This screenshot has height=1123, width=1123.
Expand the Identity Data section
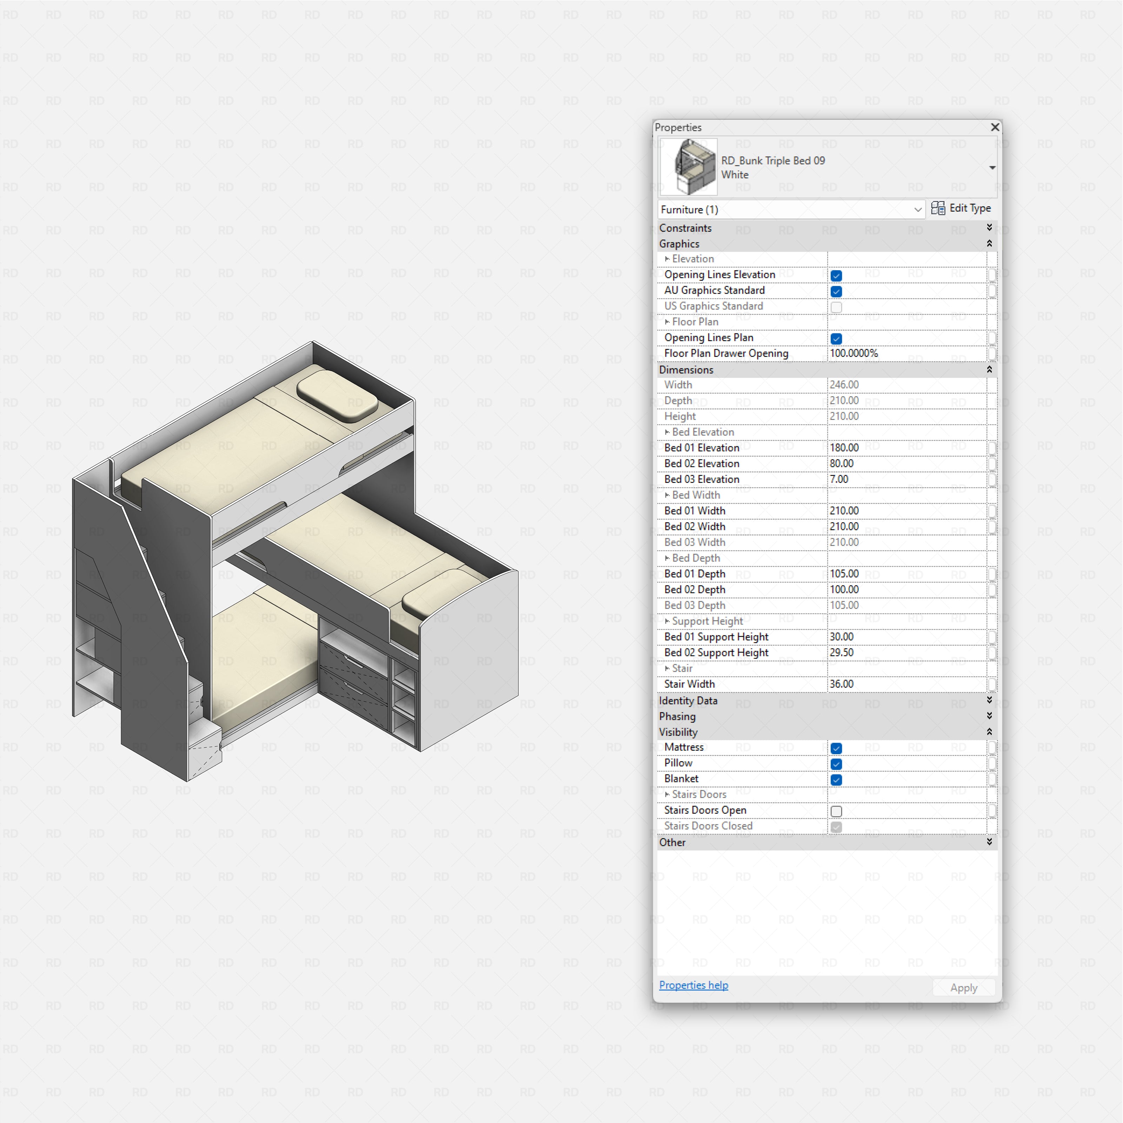[x=989, y=700]
